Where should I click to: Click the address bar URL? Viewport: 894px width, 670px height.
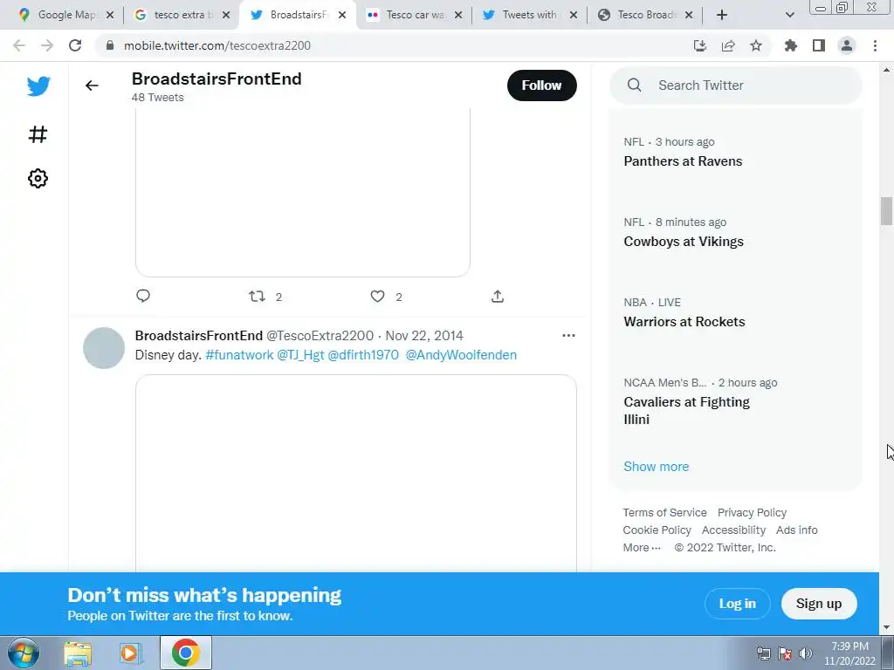(217, 45)
